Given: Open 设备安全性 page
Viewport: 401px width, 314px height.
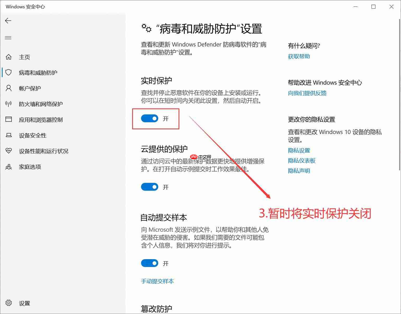Looking at the screenshot, I should pyautogui.click(x=32, y=135).
